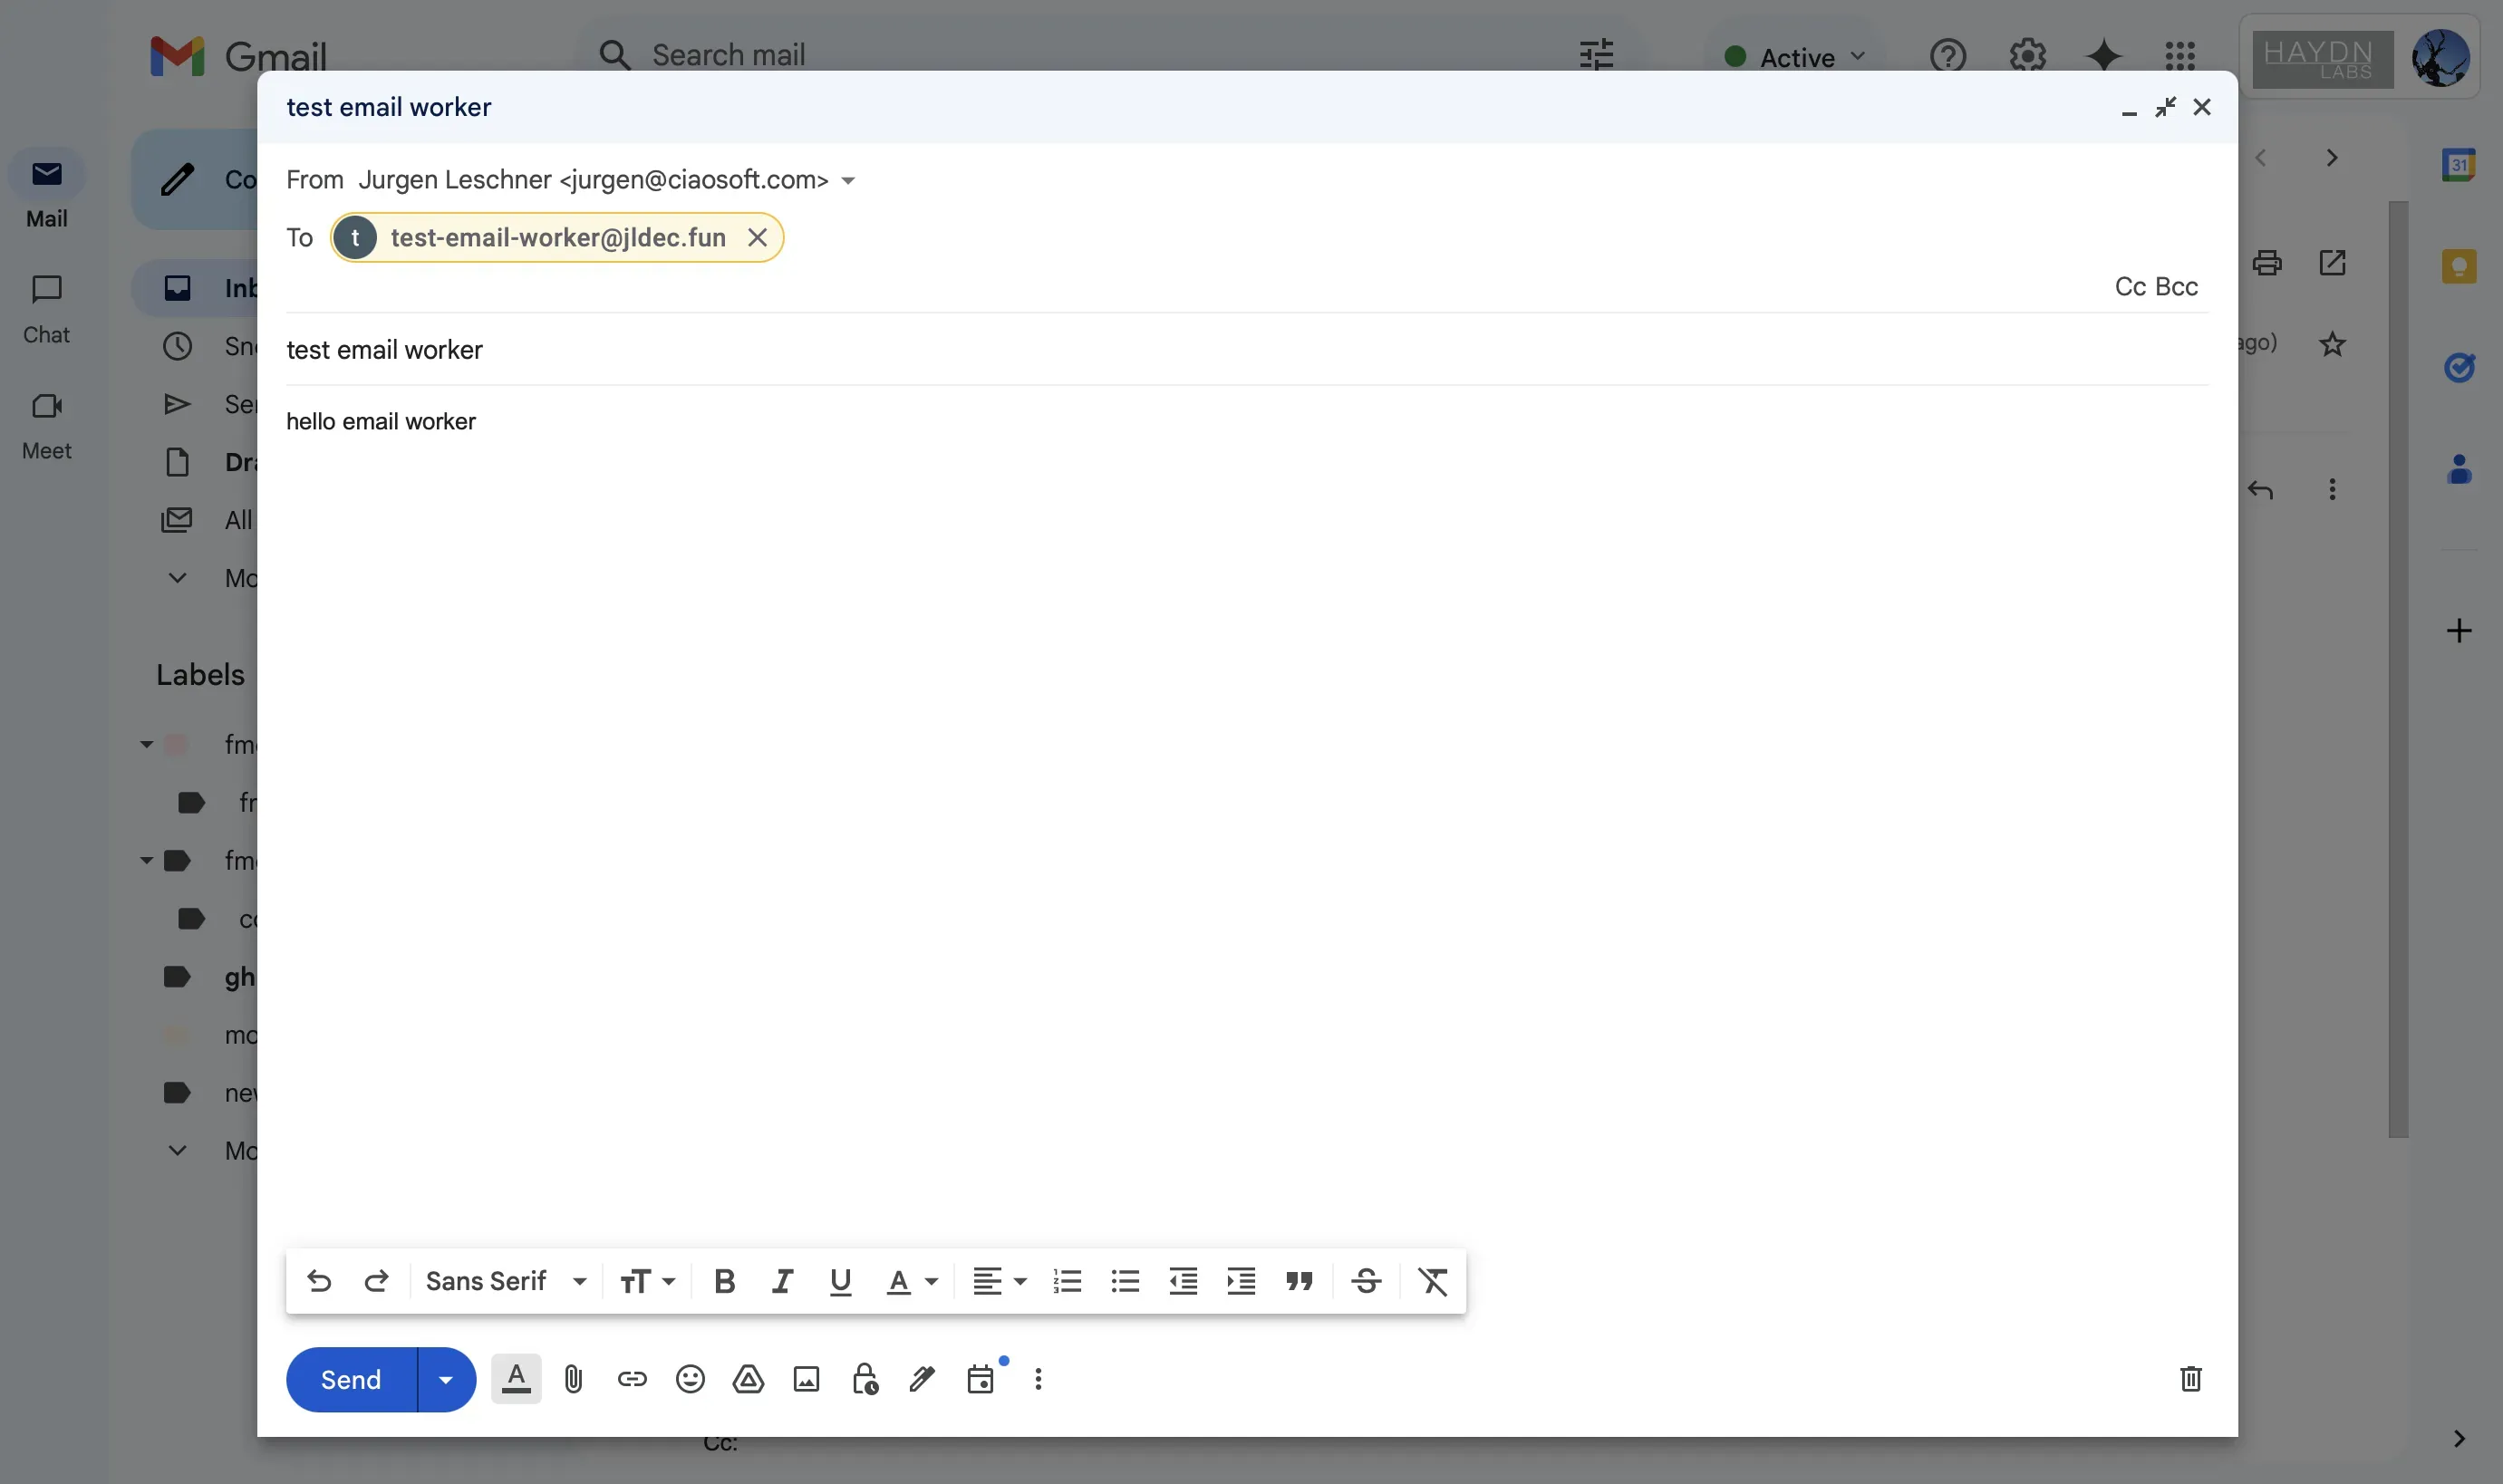Insert signature using the pen icon
The height and width of the screenshot is (1484, 2503).
pos(920,1378)
